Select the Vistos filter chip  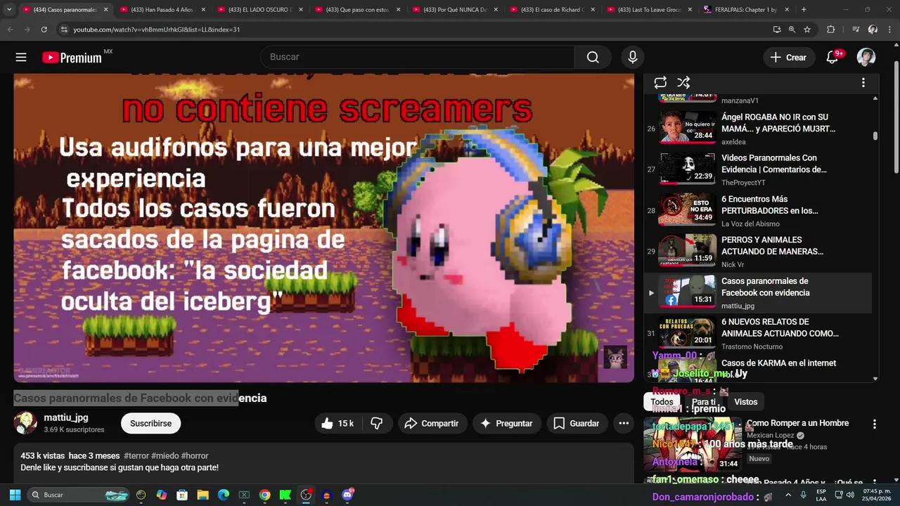tap(746, 402)
